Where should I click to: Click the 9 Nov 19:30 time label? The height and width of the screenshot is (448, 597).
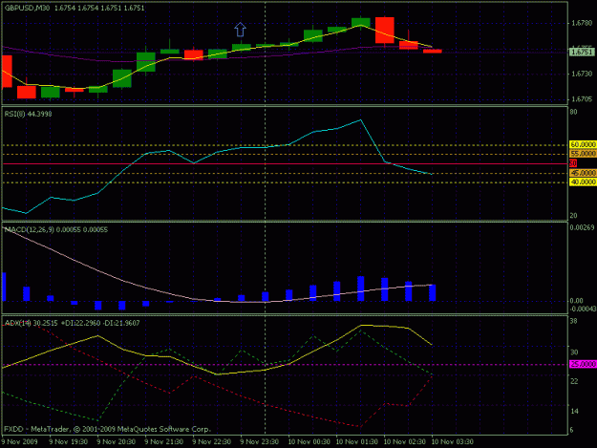coord(69,442)
